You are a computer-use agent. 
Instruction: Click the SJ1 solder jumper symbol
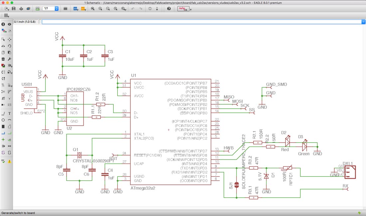click(237, 185)
